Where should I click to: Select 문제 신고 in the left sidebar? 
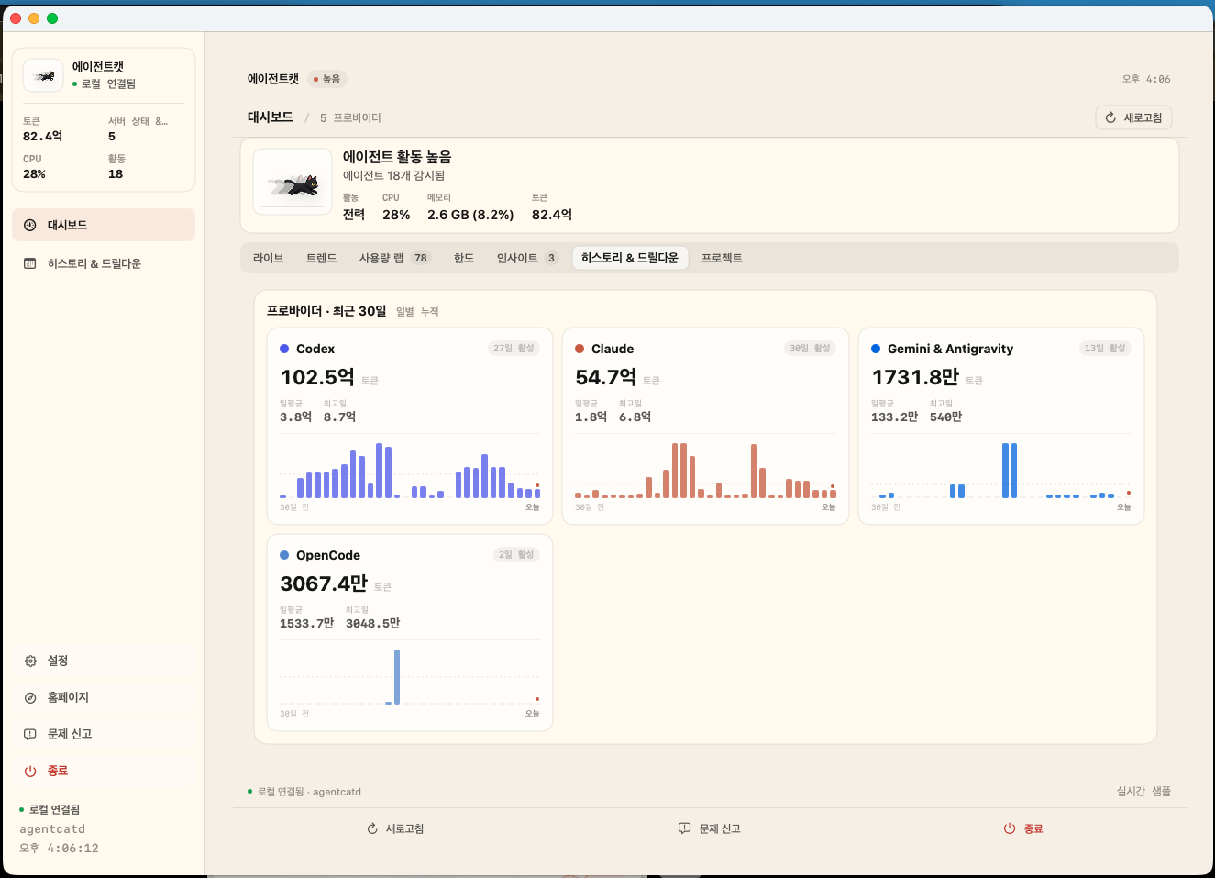click(104, 734)
